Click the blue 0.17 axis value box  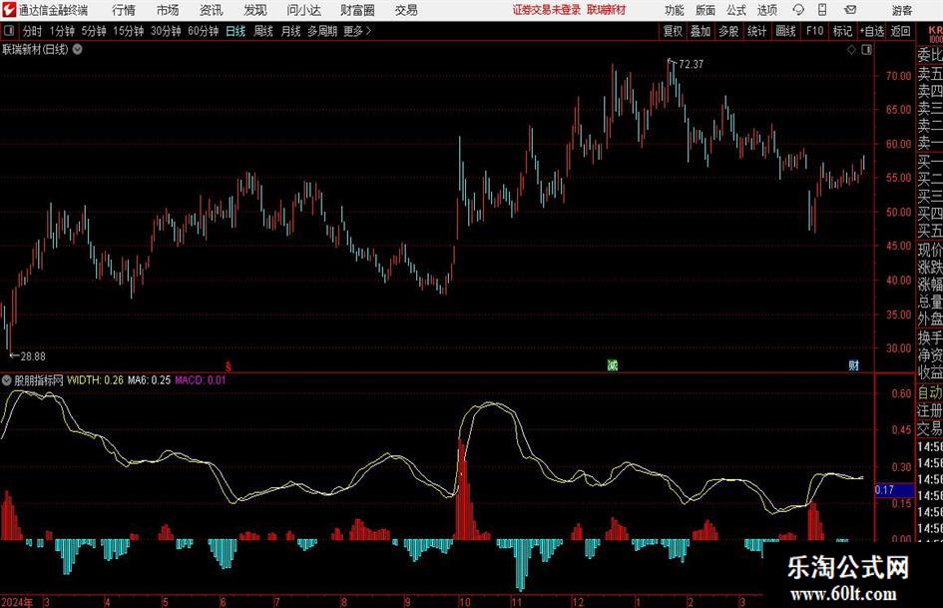click(x=894, y=490)
